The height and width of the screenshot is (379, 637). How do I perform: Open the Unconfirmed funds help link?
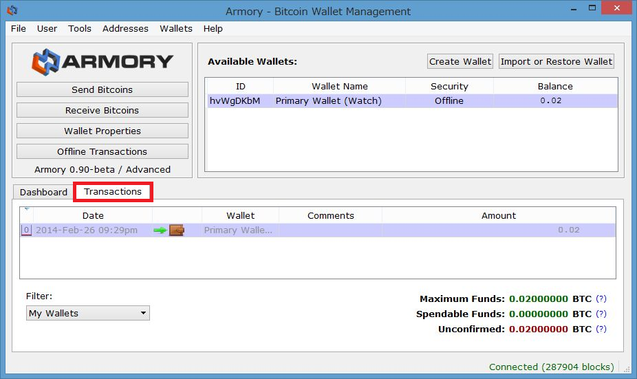coord(601,329)
